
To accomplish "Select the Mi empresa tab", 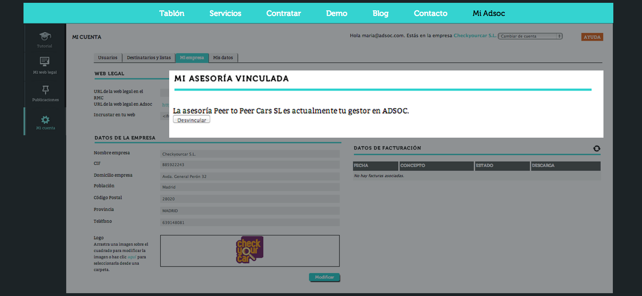I will [192, 58].
